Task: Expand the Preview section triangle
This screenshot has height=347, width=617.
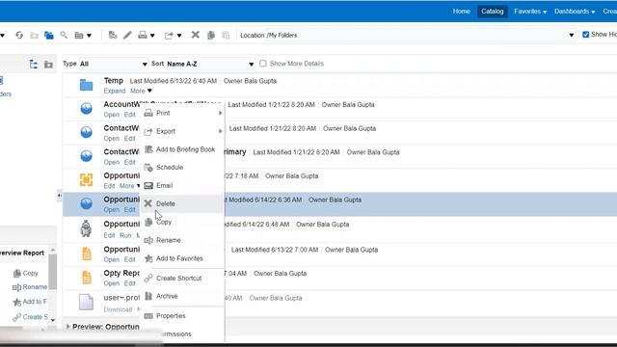Action: pos(68,327)
